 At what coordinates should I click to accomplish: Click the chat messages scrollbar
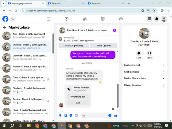tap(118, 96)
